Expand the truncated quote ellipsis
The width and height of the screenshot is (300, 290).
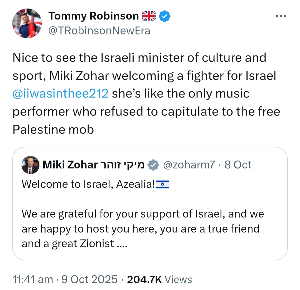[122, 246]
